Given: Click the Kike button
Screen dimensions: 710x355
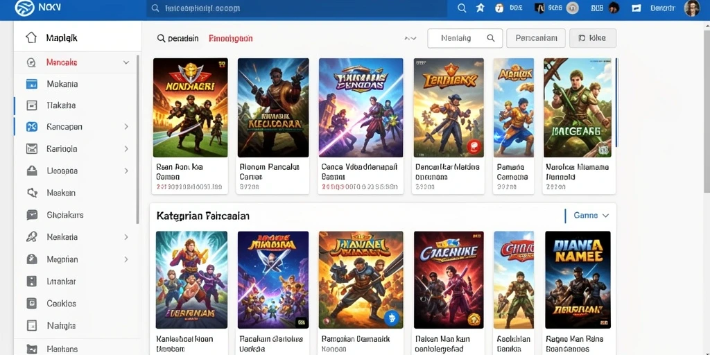Looking at the screenshot, I should [x=593, y=39].
